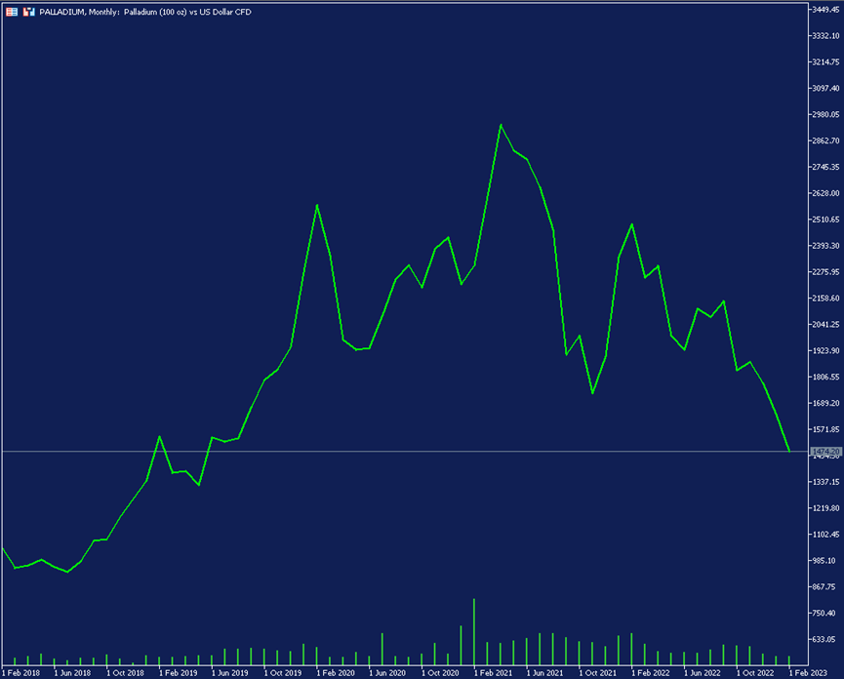Click the 3449.45 price axis label

(825, 10)
